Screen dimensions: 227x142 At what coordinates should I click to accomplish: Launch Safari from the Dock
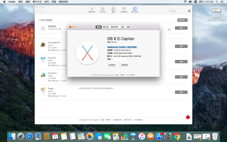point(29,136)
